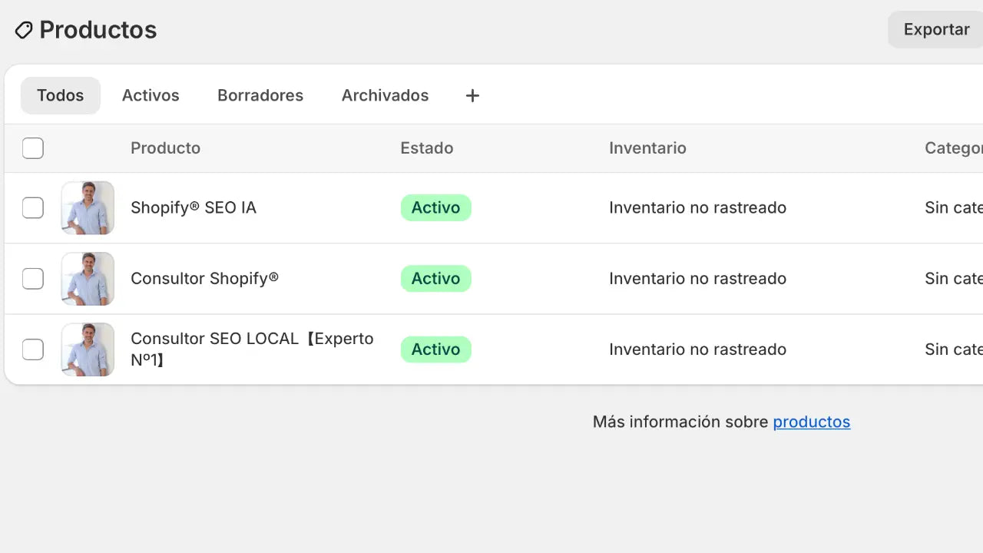983x553 pixels.
Task: Switch to the Activos tab
Action: tap(151, 95)
